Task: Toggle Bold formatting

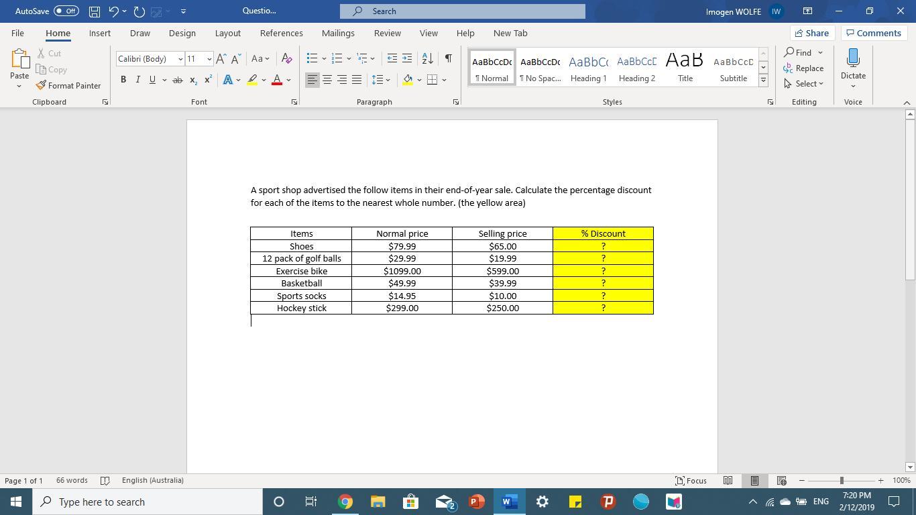Action: [x=123, y=80]
